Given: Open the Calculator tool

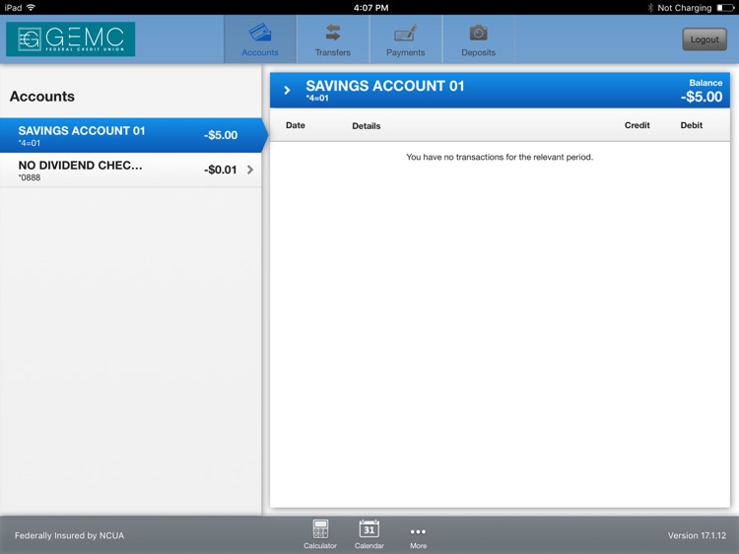Looking at the screenshot, I should (x=320, y=533).
